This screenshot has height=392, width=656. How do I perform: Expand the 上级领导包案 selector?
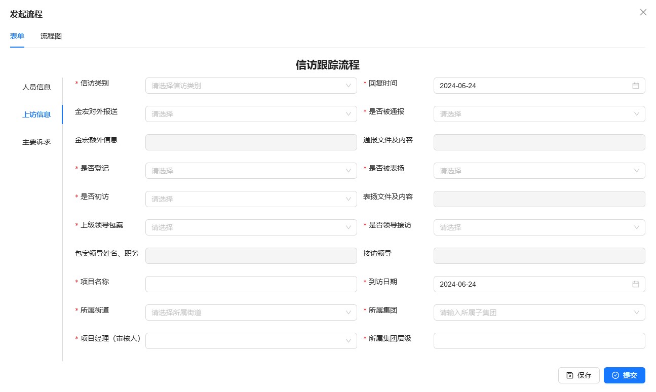pyautogui.click(x=251, y=227)
